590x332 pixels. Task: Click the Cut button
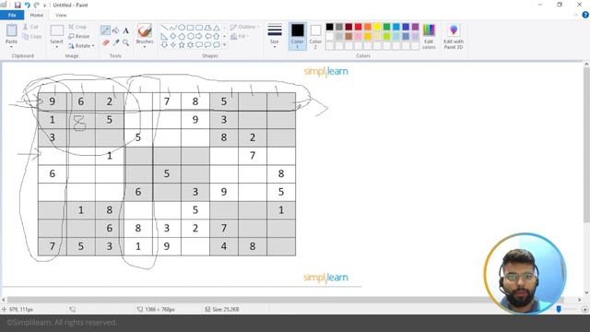coord(30,27)
